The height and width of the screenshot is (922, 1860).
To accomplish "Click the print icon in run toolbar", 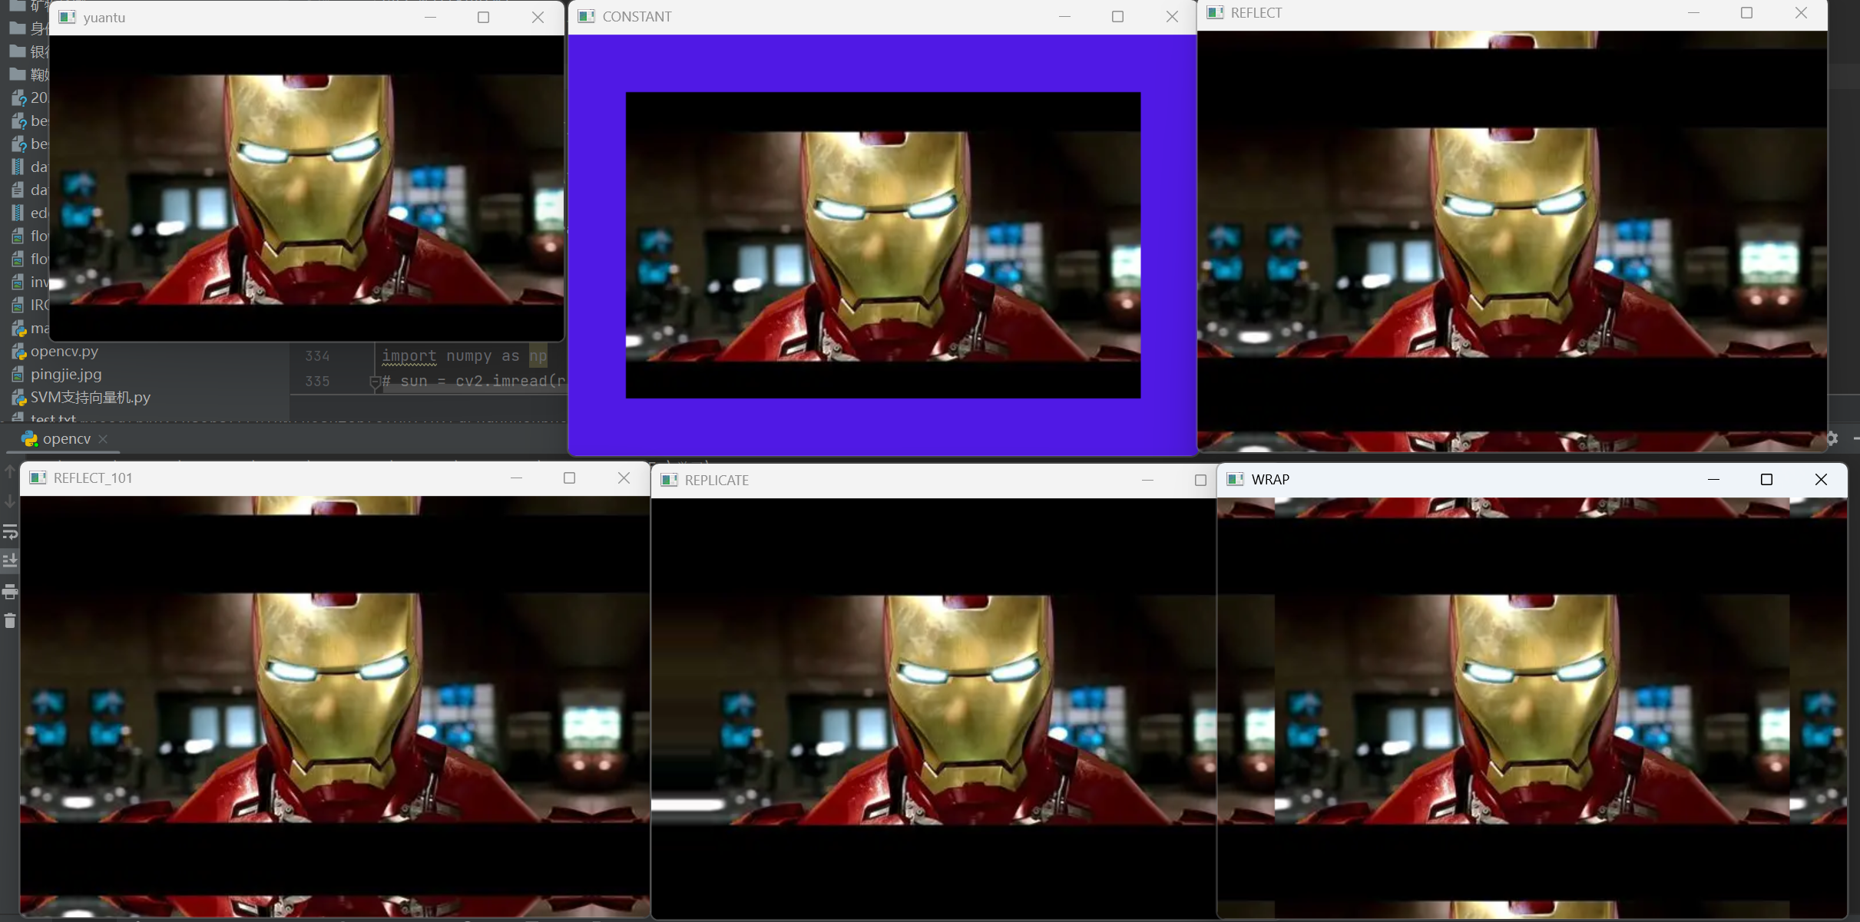I will click(10, 591).
